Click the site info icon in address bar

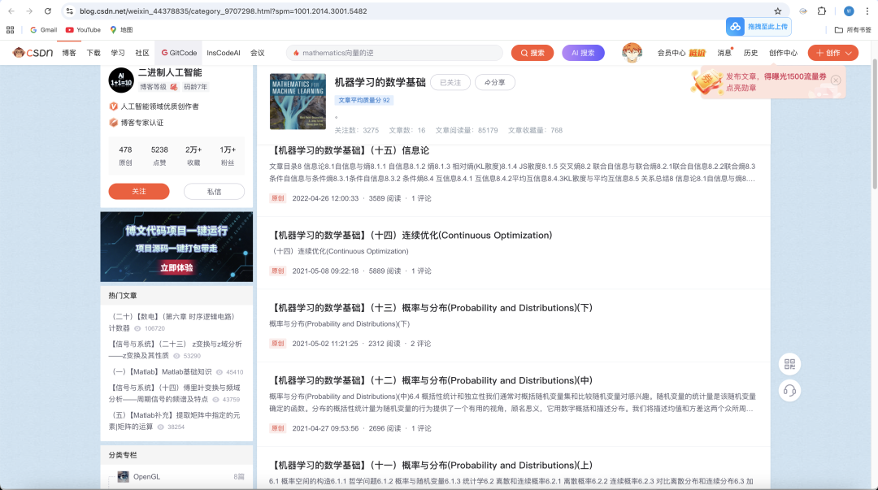click(x=69, y=11)
